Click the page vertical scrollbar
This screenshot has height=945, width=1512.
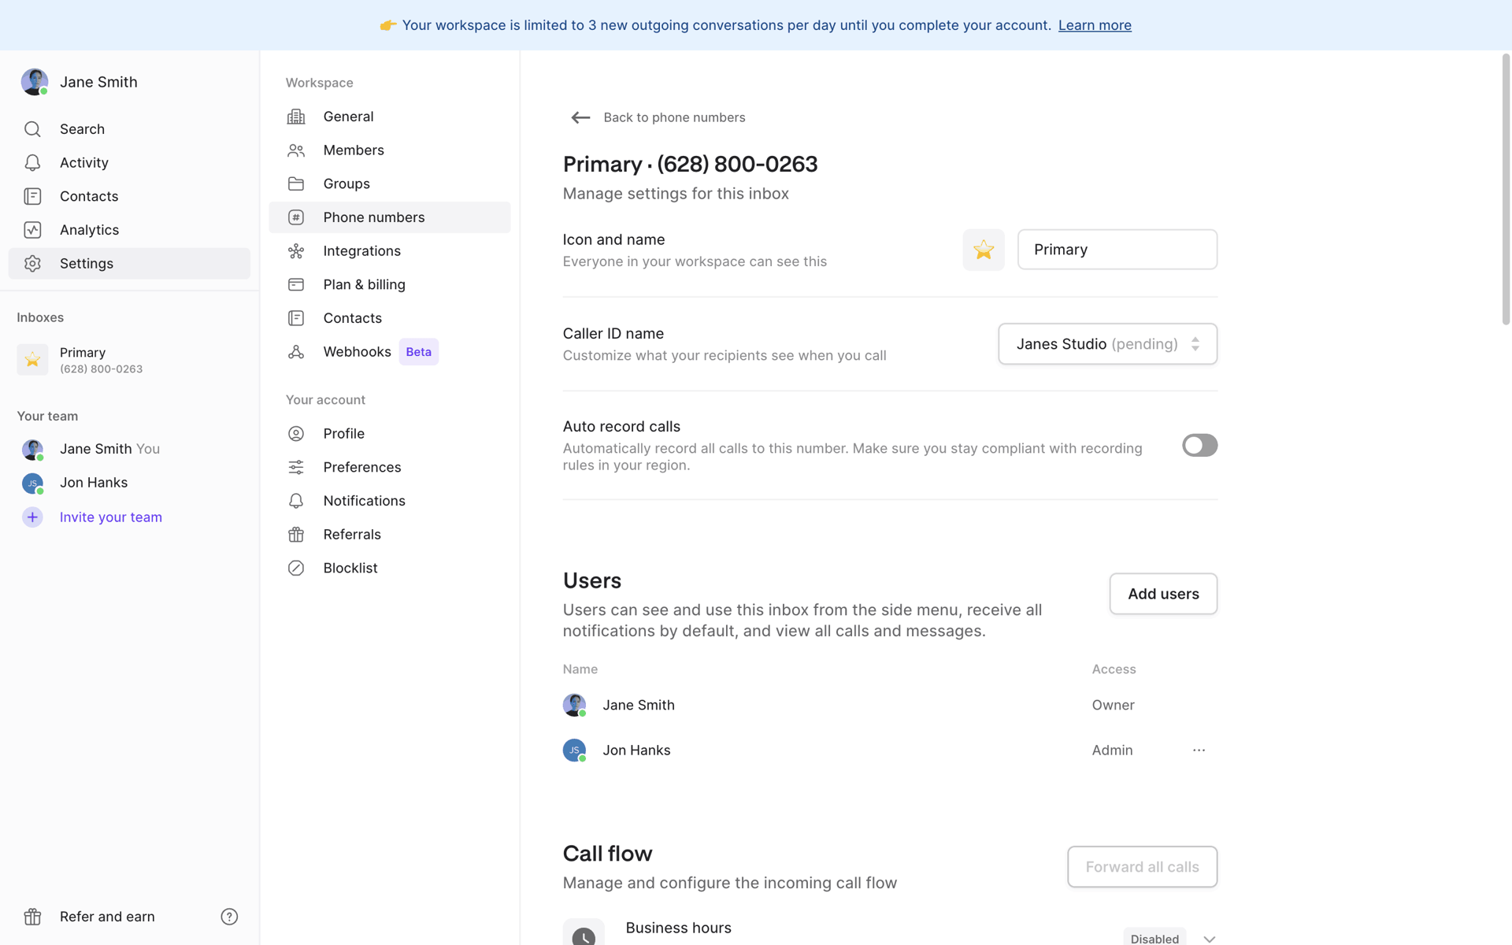point(1506,189)
